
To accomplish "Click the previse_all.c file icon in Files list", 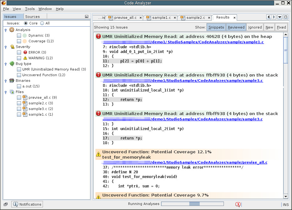I will (x=25, y=97).
